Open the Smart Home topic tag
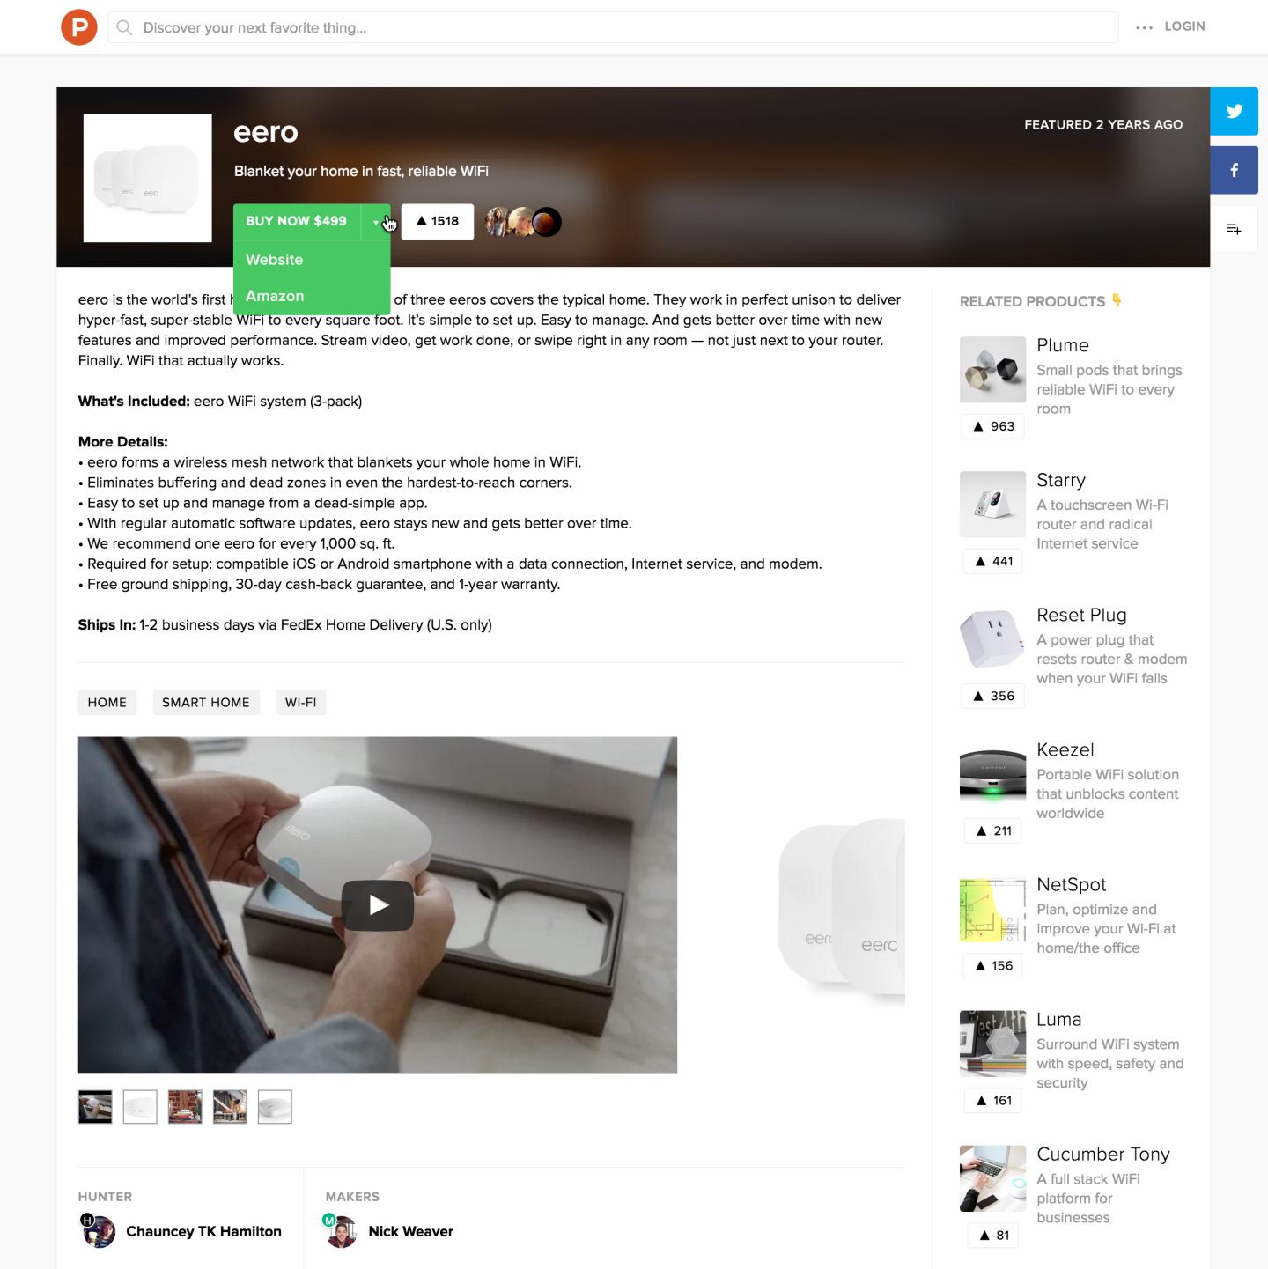Image resolution: width=1268 pixels, height=1269 pixels. 206,702
